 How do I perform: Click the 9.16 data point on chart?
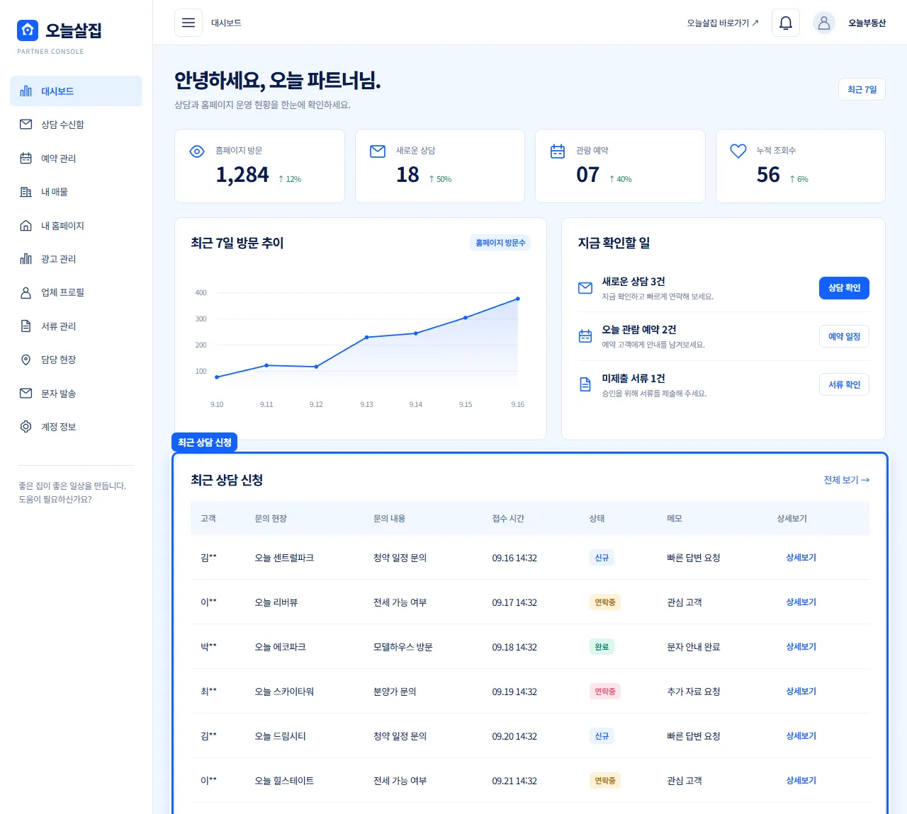518,299
